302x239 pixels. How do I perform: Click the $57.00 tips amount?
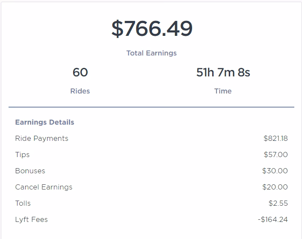point(275,154)
